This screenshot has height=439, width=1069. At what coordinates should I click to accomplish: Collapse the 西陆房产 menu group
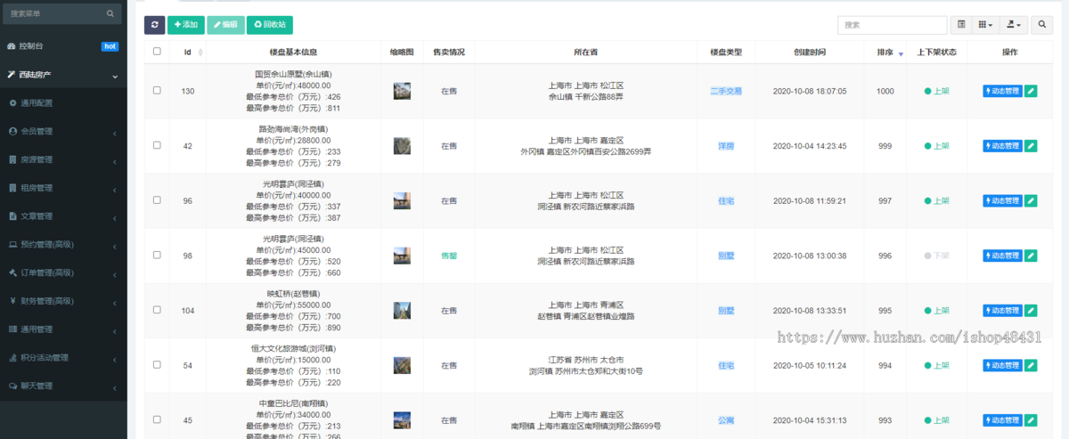coord(62,76)
